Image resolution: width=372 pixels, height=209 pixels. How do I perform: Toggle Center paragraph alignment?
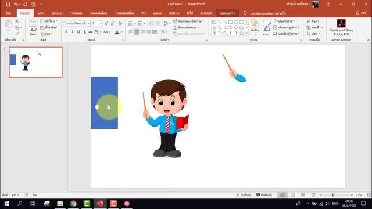tap(137, 32)
